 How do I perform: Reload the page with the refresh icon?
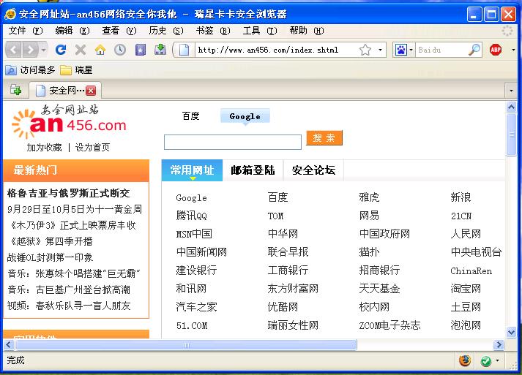point(61,50)
